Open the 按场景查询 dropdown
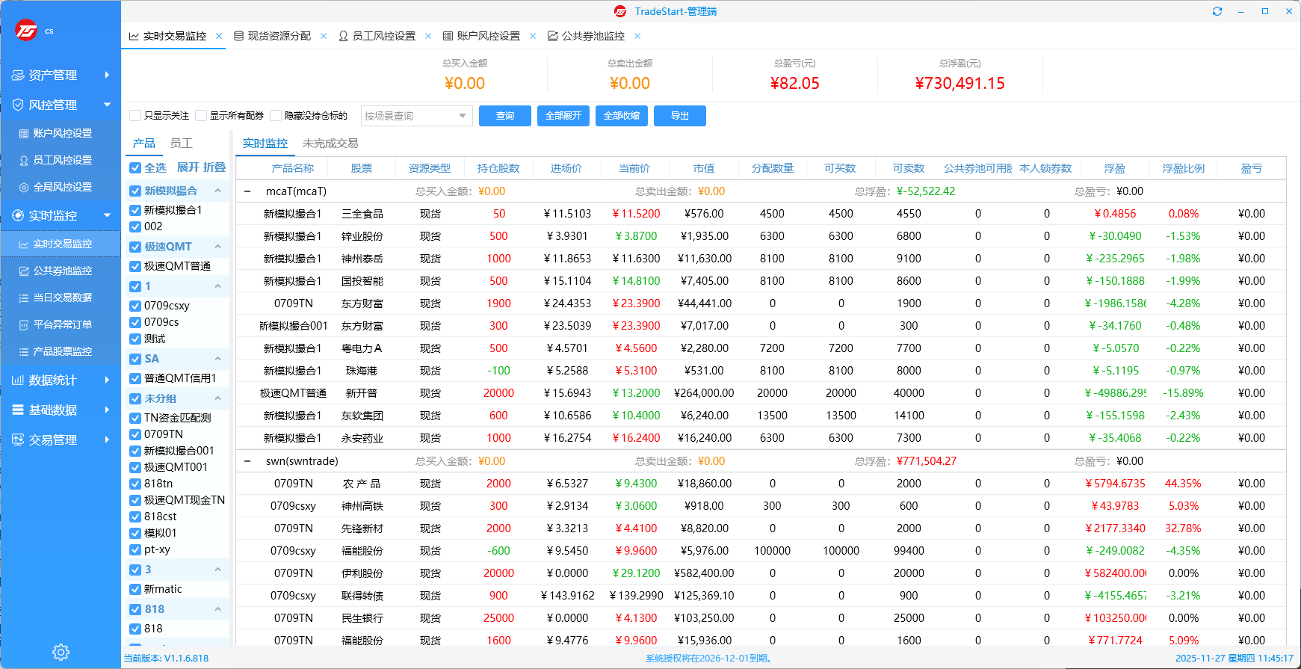This screenshot has width=1301, height=669. coord(416,116)
